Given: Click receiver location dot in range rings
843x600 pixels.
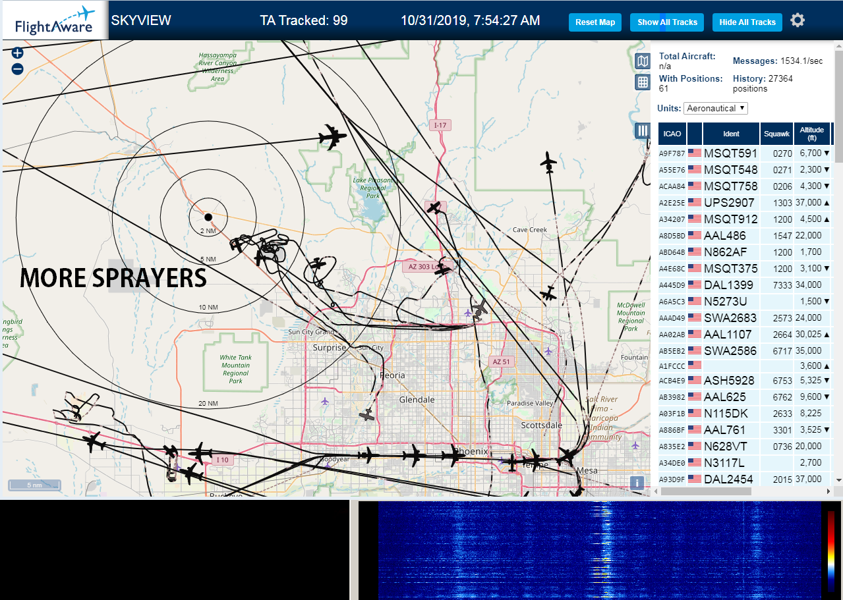Looking at the screenshot, I should (208, 217).
